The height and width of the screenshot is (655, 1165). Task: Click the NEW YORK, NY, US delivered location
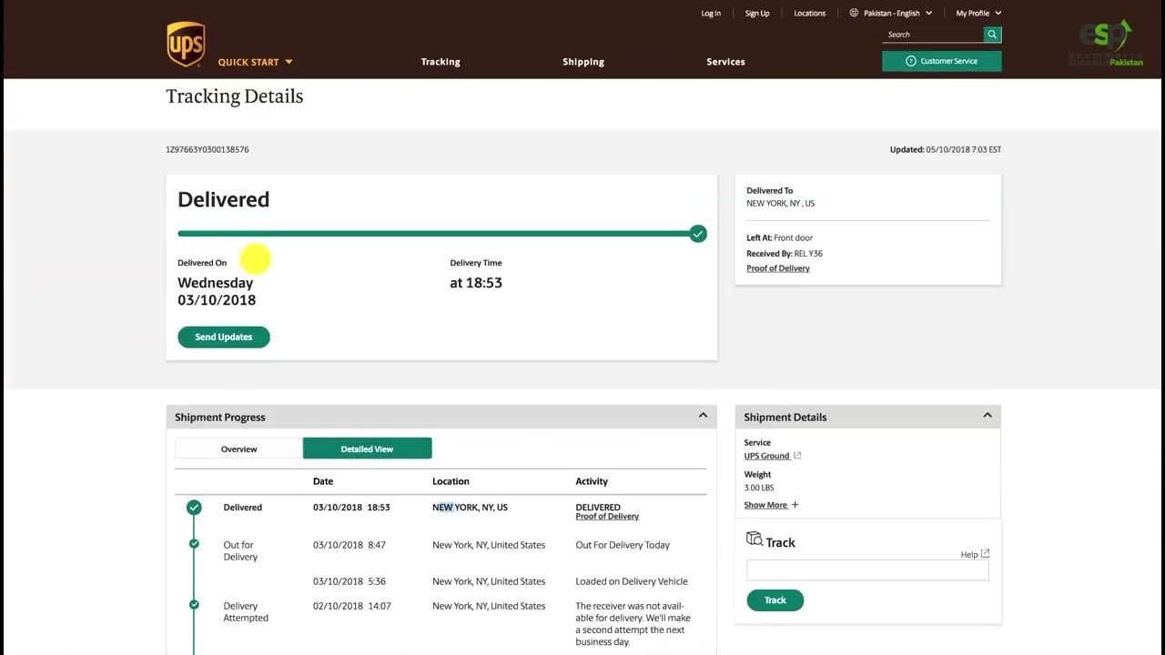tap(470, 508)
